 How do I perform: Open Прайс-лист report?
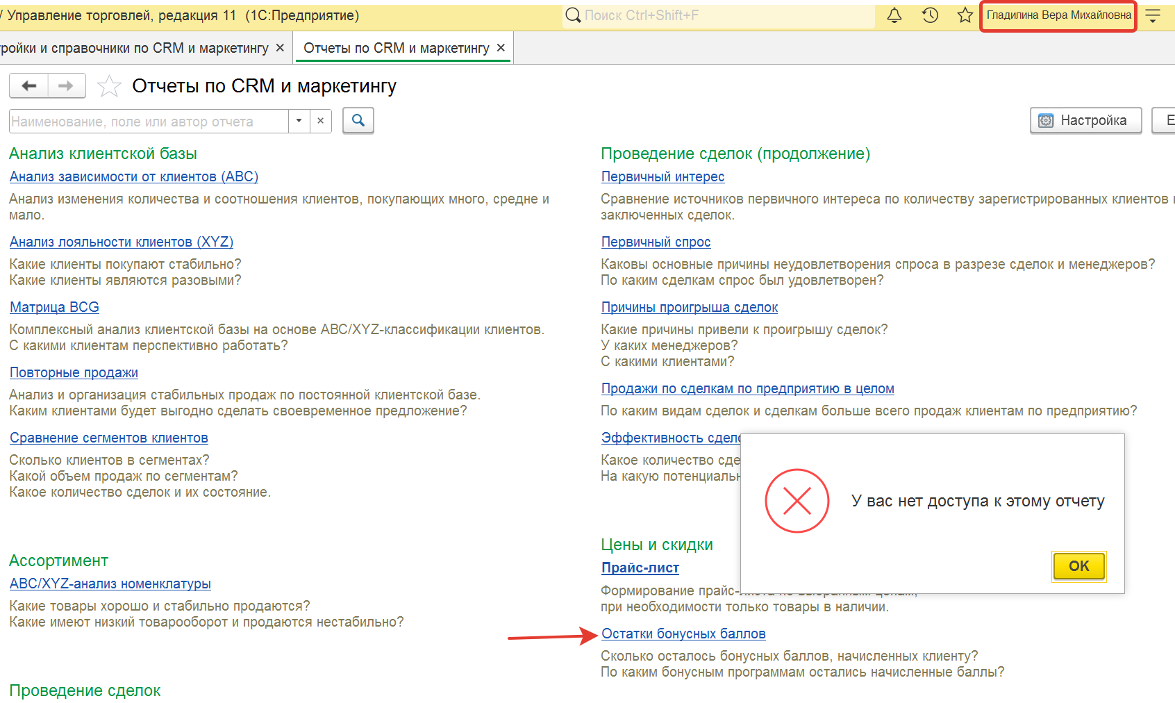[x=640, y=568]
